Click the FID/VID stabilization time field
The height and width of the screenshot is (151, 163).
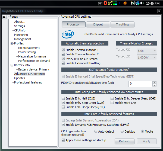pos(140,84)
